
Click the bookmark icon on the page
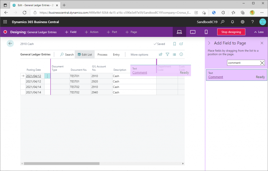click(x=175, y=44)
